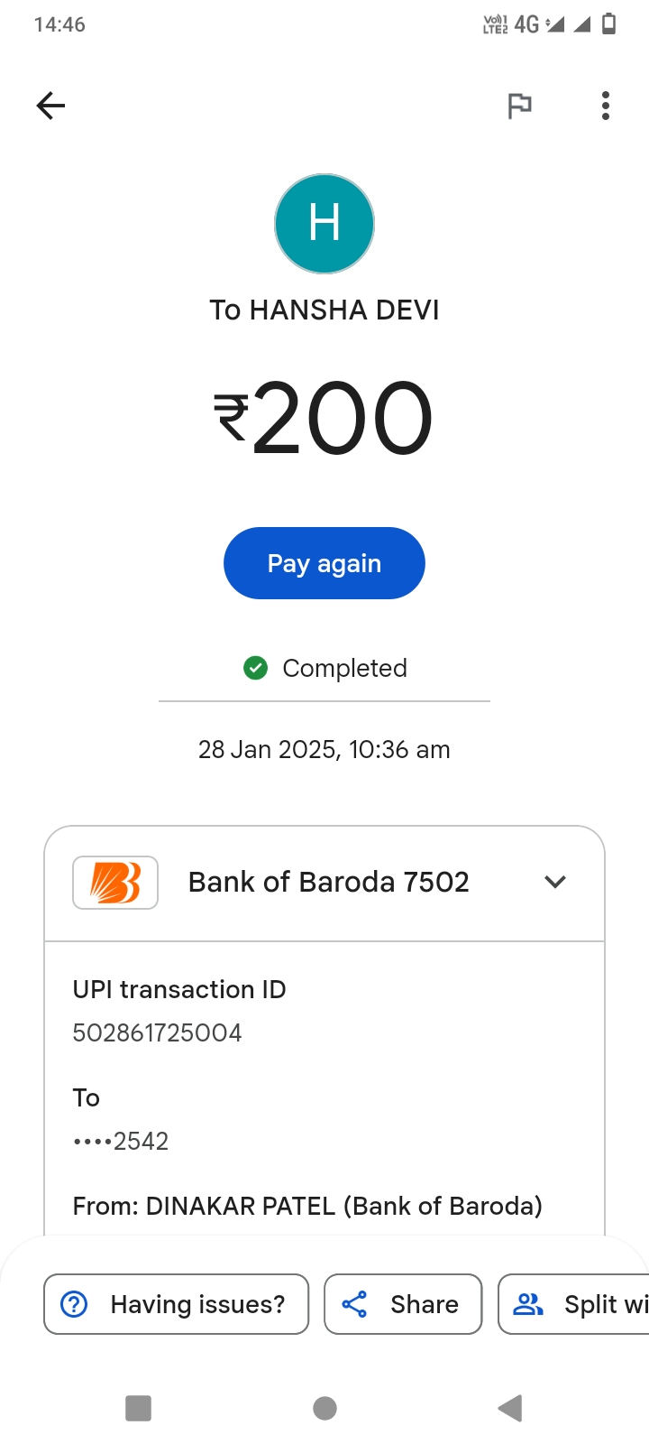Tap the HANSHA DEVI avatar circle
Screen dimensions: 649x1444
tap(324, 224)
